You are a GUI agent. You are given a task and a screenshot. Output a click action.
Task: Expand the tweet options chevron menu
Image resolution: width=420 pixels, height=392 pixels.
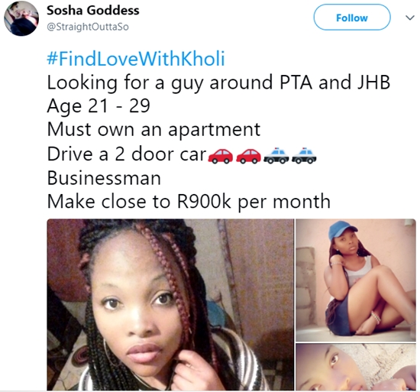point(410,18)
